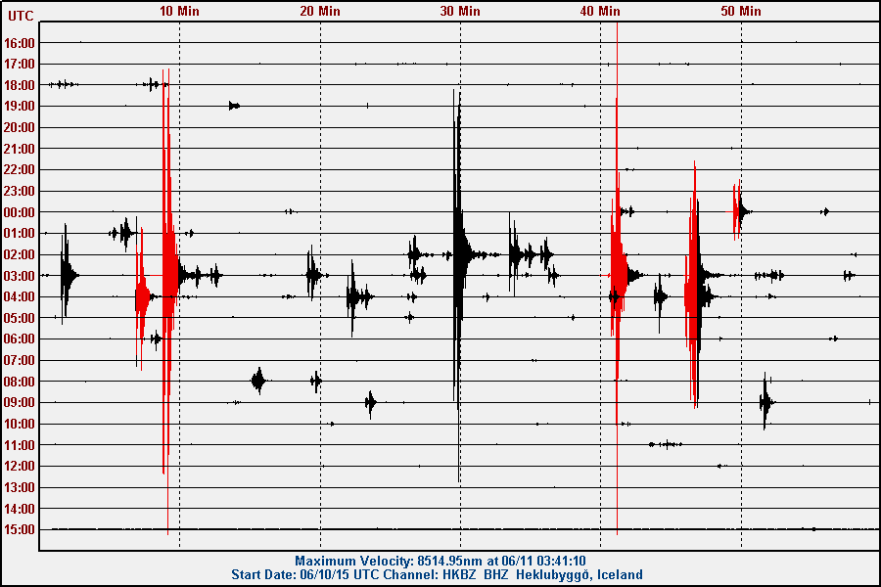This screenshot has height=587, width=881.
Task: Select the 50 Min column label
Action: (741, 11)
